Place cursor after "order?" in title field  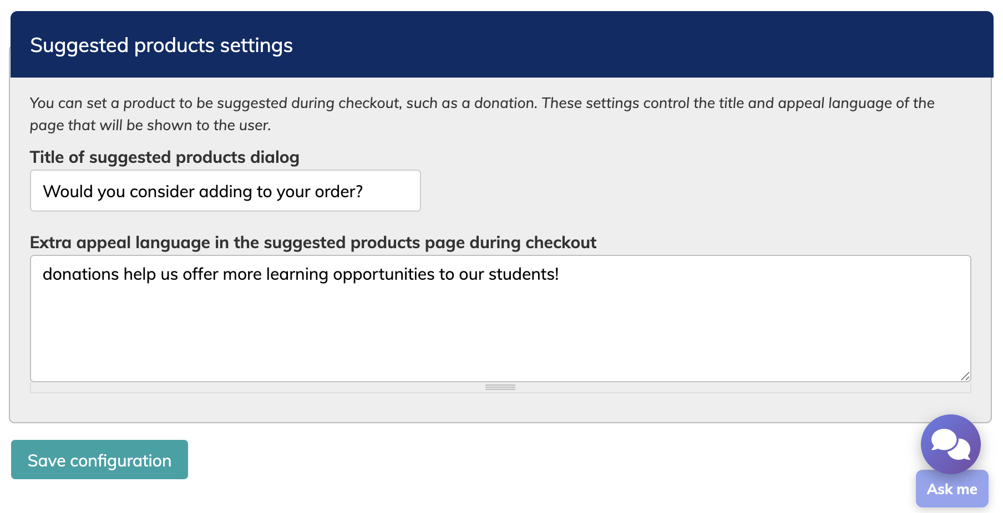[x=364, y=192]
